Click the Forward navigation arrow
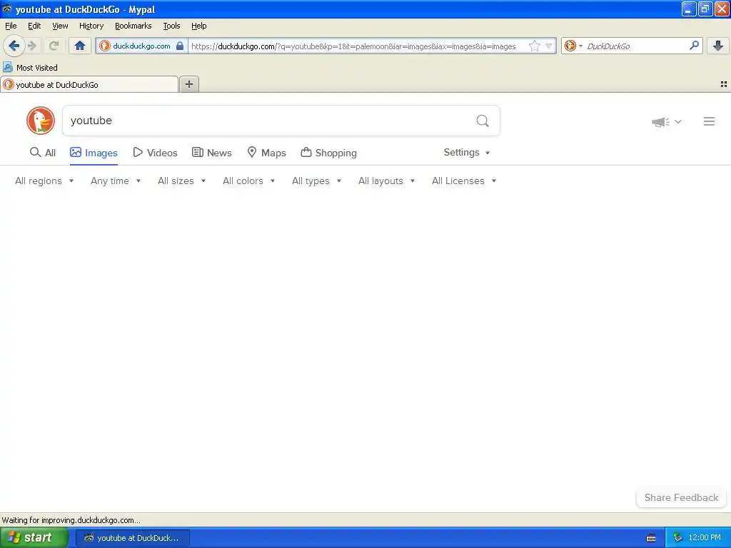The width and height of the screenshot is (731, 548). 32,46
